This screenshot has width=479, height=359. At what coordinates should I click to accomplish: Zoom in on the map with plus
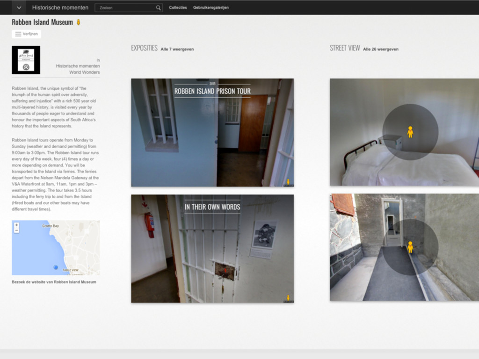[x=16, y=225]
